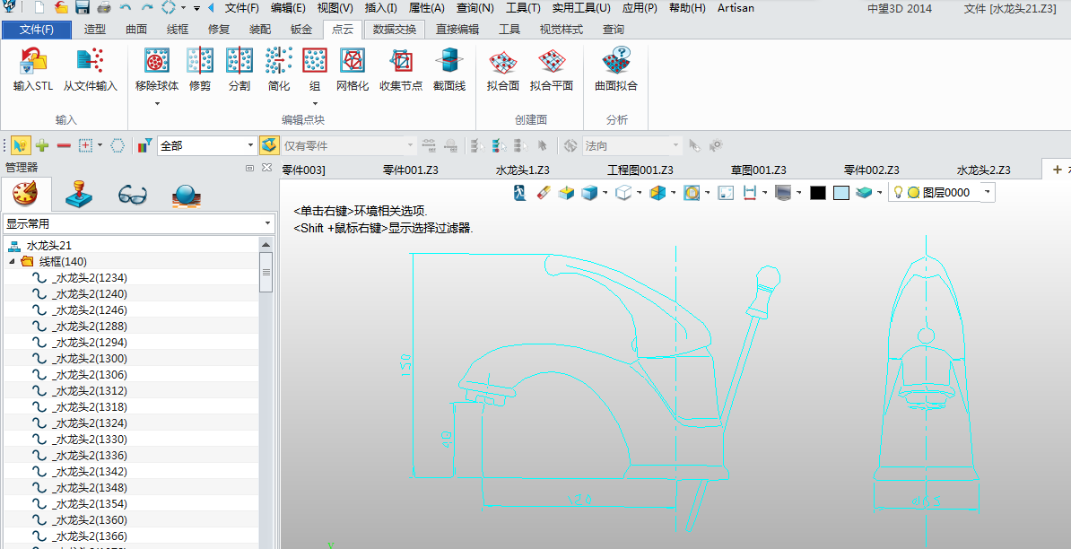Open the glasses visibility manager tab
This screenshot has height=549, width=1071.
[x=132, y=194]
